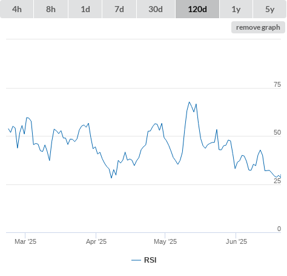Screen dimensions: 287x276
Task: Click the blue RSI legend line swatch
Action: [x=136, y=260]
